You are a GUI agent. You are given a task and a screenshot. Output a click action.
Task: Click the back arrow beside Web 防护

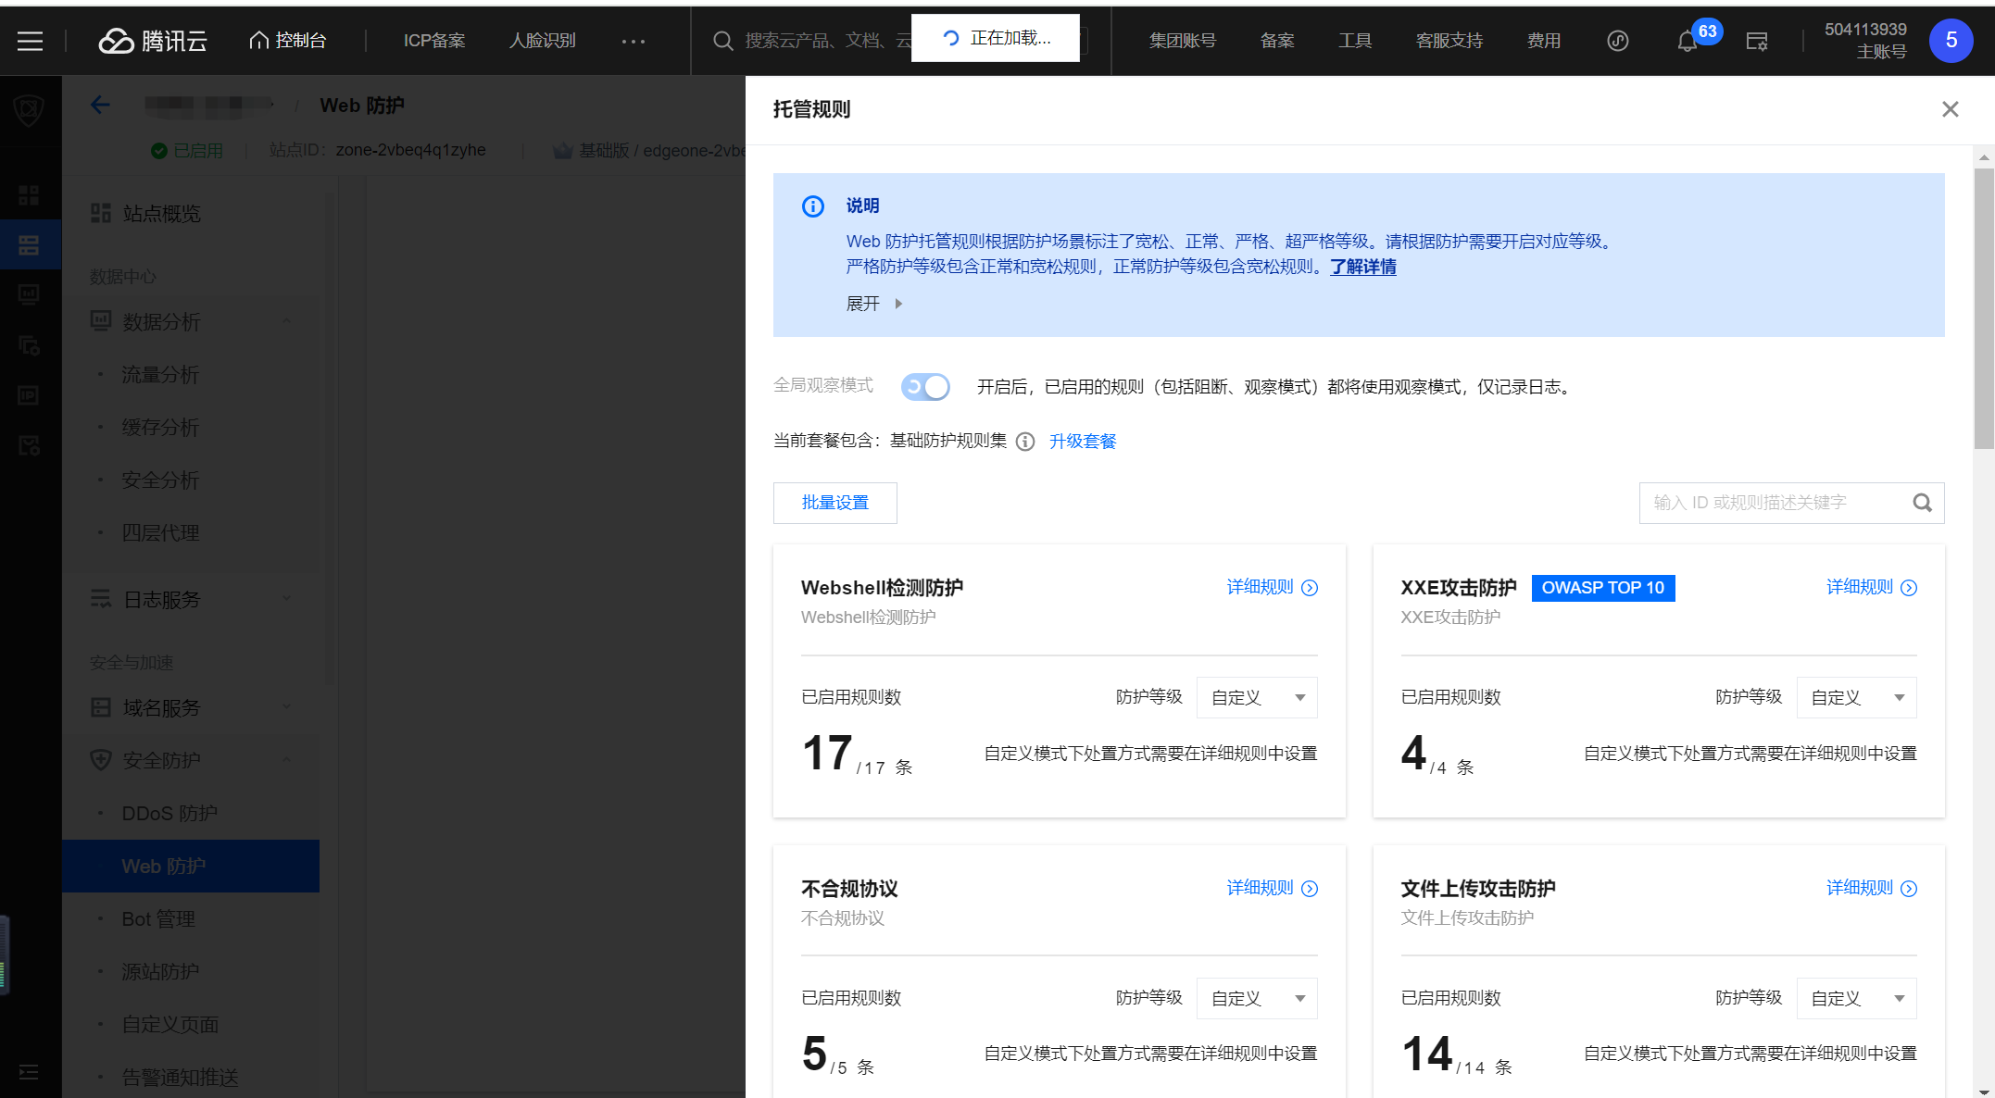pos(100,105)
